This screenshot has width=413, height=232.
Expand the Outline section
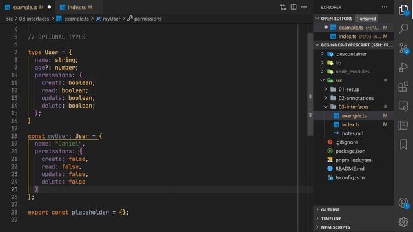click(x=354, y=209)
